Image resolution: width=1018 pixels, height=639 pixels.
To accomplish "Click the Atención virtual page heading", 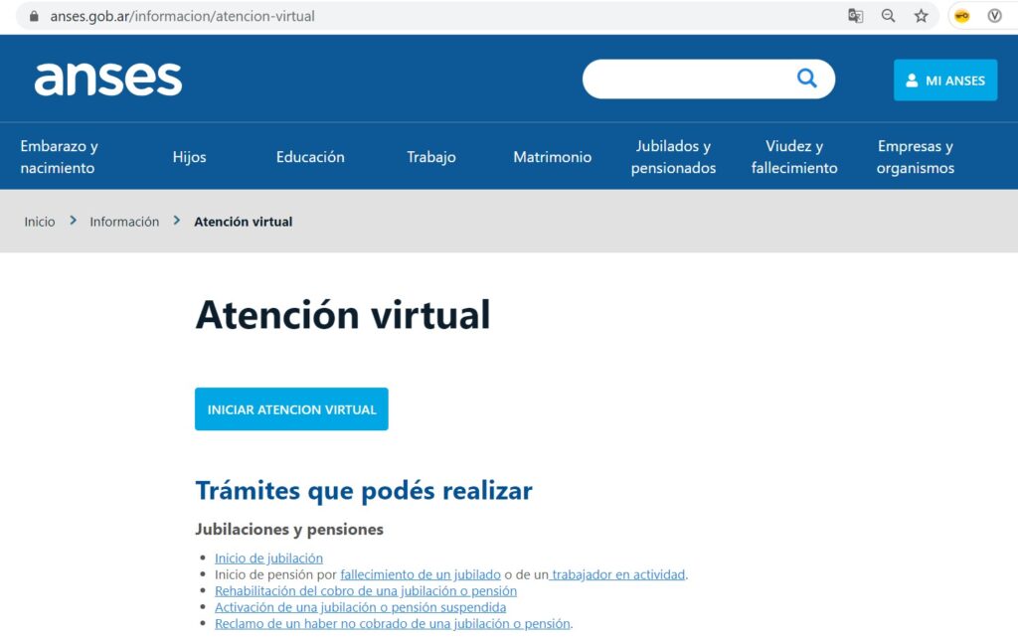I will [x=343, y=315].
